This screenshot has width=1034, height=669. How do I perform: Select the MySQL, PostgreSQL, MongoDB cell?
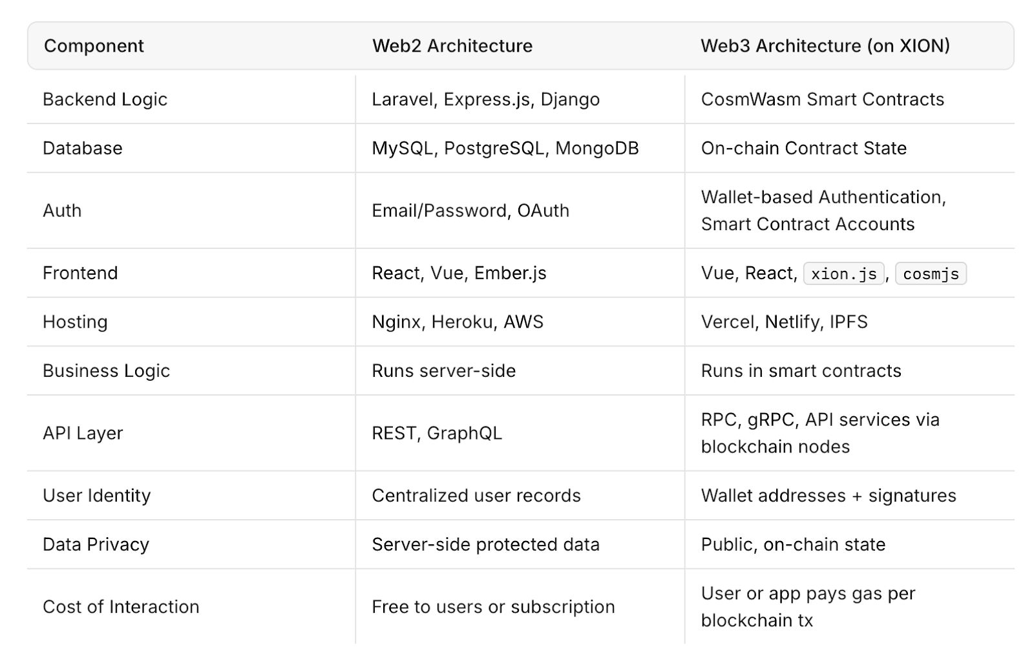point(505,149)
